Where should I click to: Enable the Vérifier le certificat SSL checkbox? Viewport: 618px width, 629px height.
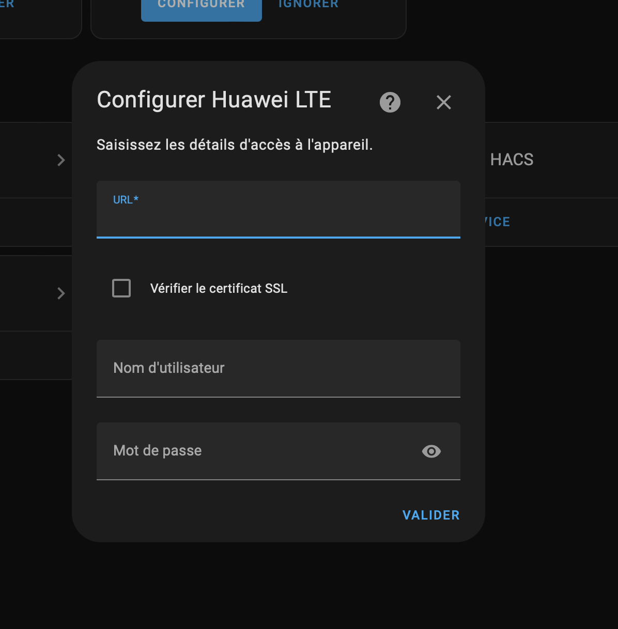coord(121,288)
